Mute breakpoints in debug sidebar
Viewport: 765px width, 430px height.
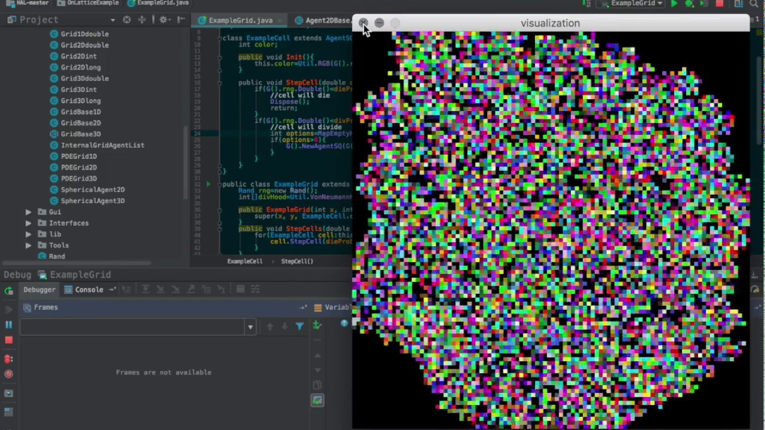click(x=9, y=374)
